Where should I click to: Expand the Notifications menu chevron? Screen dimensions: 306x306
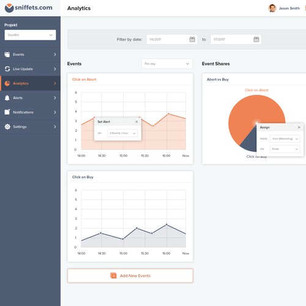[55, 112]
